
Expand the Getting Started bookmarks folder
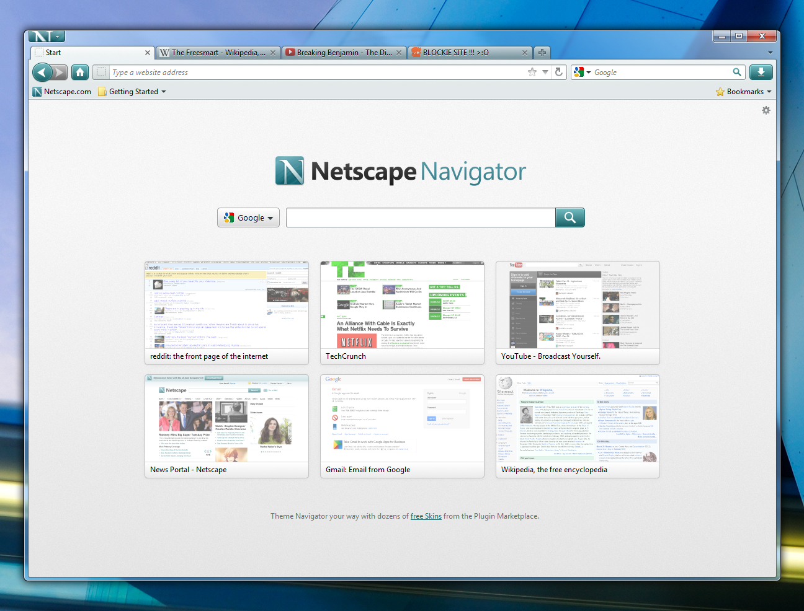(133, 92)
